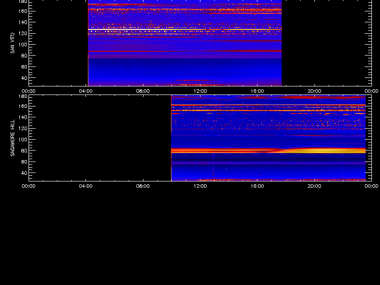Click the SAGAMORE HILL axis label
This screenshot has height=285, width=380.
click(12, 138)
